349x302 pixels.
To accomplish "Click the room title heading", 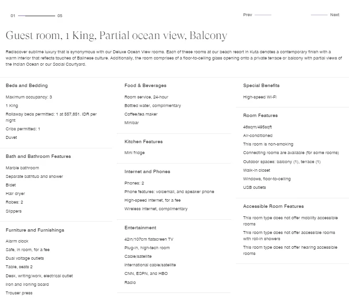I will click(116, 36).
